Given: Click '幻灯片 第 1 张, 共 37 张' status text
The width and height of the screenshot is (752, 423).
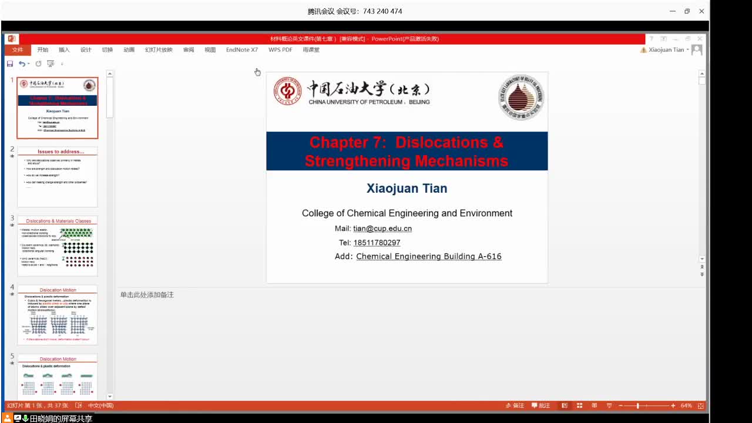Looking at the screenshot, I should (x=37, y=405).
